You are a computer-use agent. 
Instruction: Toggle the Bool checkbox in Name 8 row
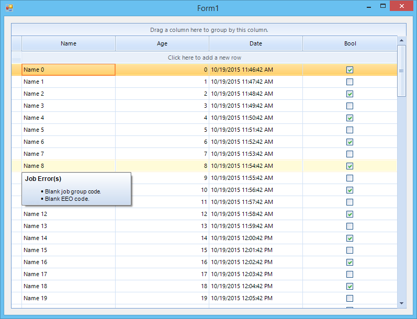[x=350, y=166]
